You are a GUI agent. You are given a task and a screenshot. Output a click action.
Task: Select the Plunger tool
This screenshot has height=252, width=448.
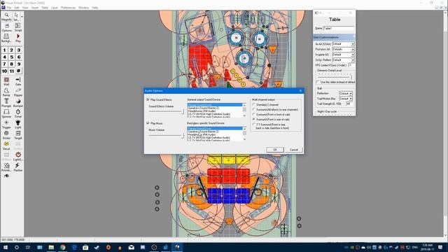click(x=6, y=103)
